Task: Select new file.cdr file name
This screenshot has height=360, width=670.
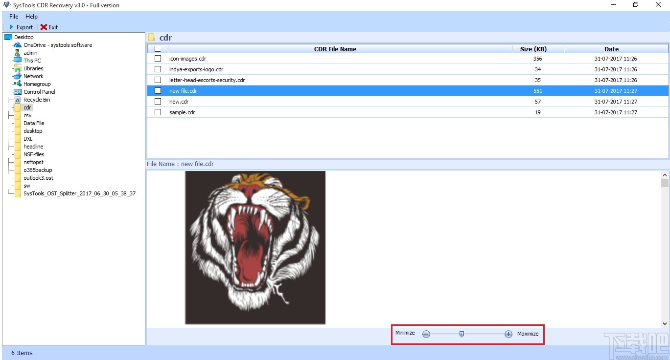Action: (x=183, y=91)
